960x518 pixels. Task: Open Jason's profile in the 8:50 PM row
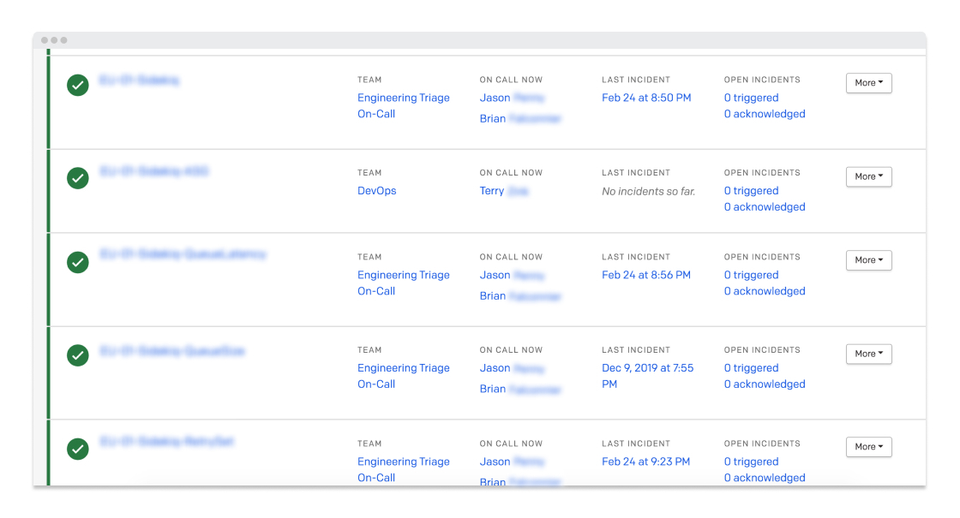pyautogui.click(x=512, y=98)
